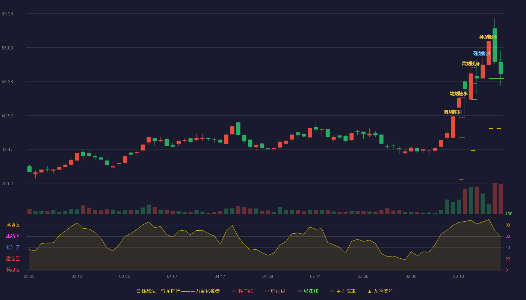526x300 pixels.
Task: Click the 06-18 date label
Action: click(458, 276)
